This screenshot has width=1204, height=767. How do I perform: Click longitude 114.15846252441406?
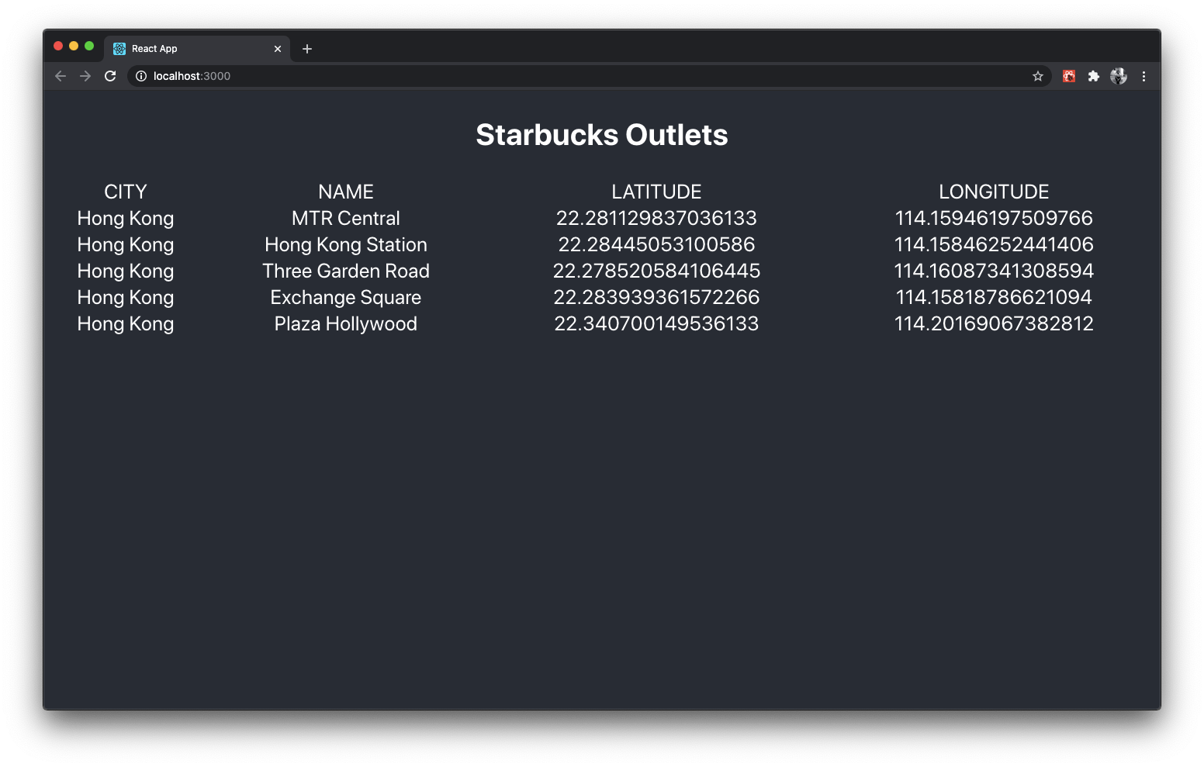point(994,244)
